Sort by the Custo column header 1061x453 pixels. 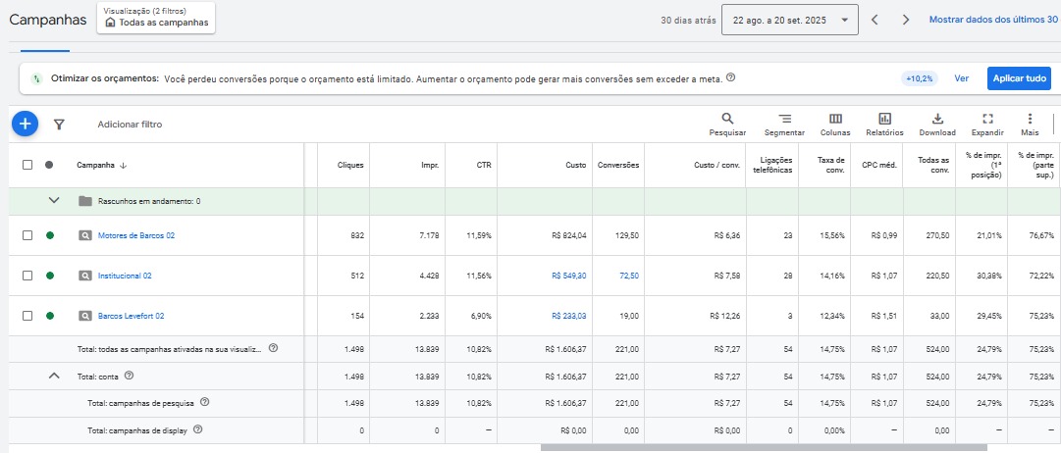pos(576,165)
